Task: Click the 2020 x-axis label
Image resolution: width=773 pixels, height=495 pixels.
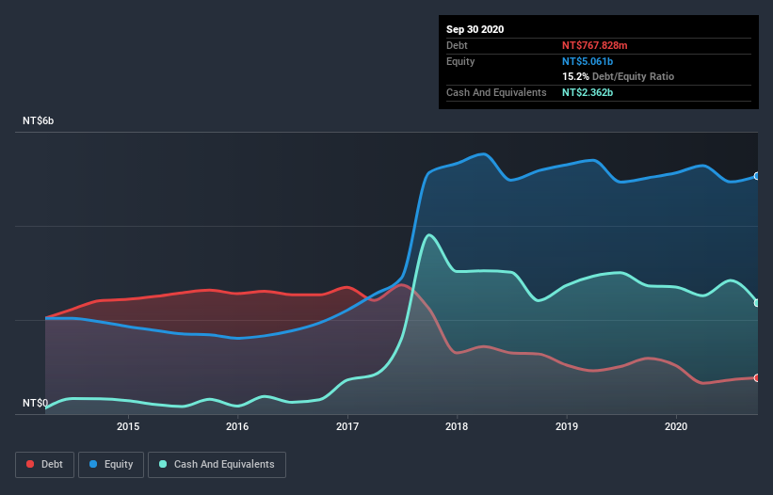Action: [x=676, y=426]
